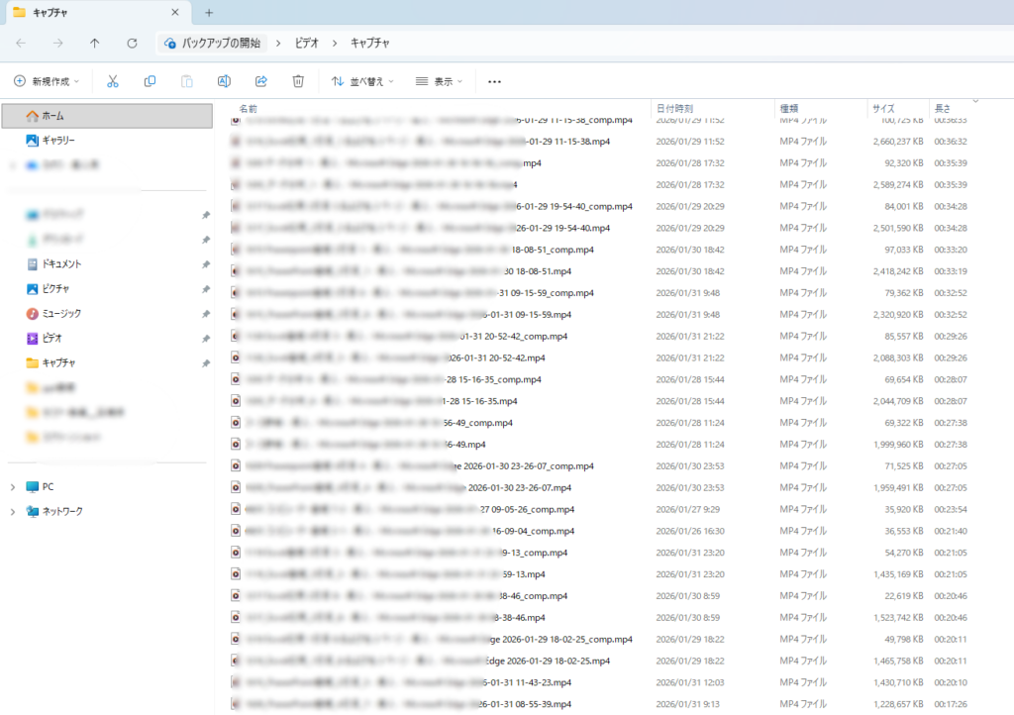The height and width of the screenshot is (715, 1014).
Task: Open the more options ellipsis menu
Action: click(494, 81)
